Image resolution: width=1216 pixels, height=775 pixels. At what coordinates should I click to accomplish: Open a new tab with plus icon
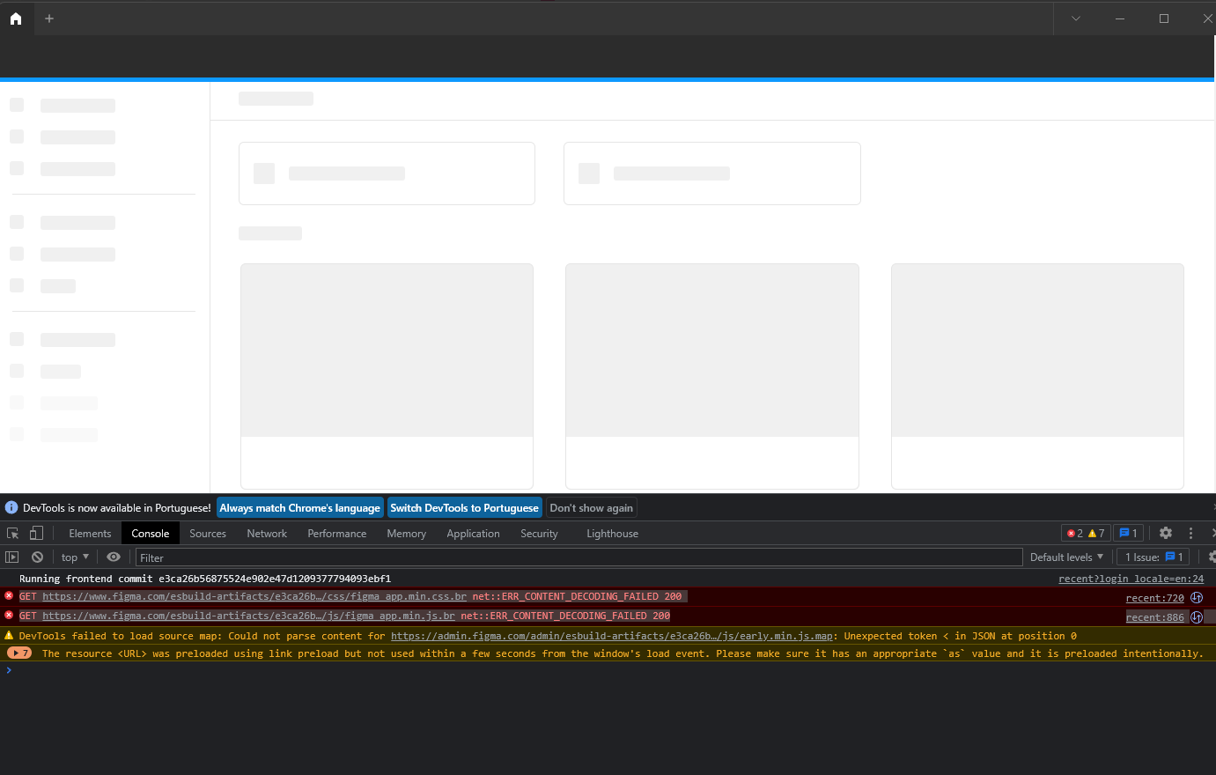click(49, 18)
